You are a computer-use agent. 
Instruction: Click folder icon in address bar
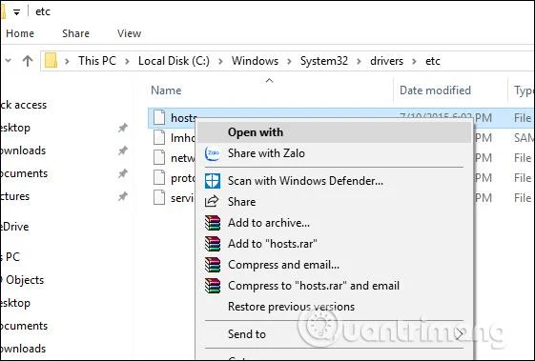(x=51, y=61)
